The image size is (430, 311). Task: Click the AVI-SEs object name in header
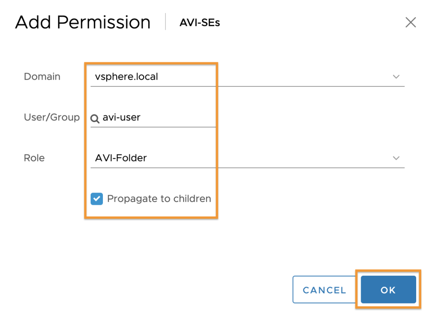coord(199,23)
